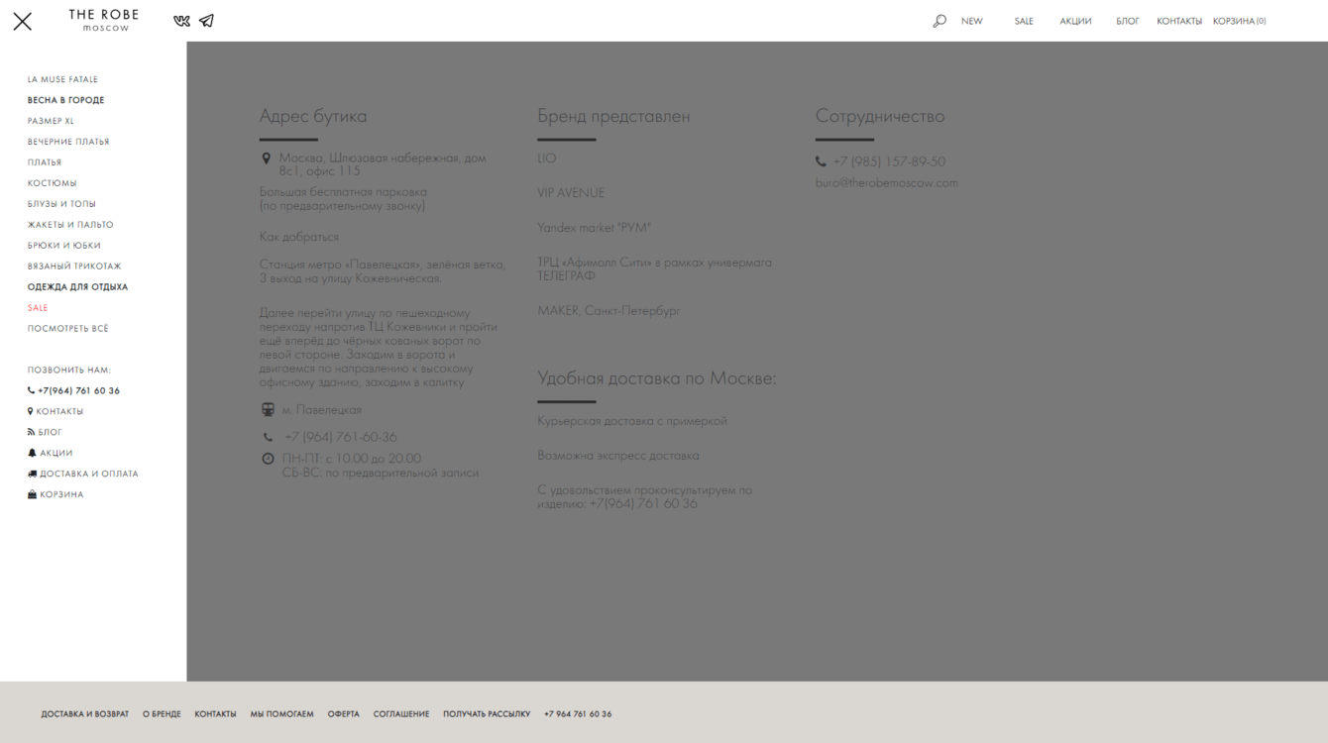Image resolution: width=1328 pixels, height=743 pixels.
Task: Click phone number +7 (985) 157-89-50
Action: point(889,161)
